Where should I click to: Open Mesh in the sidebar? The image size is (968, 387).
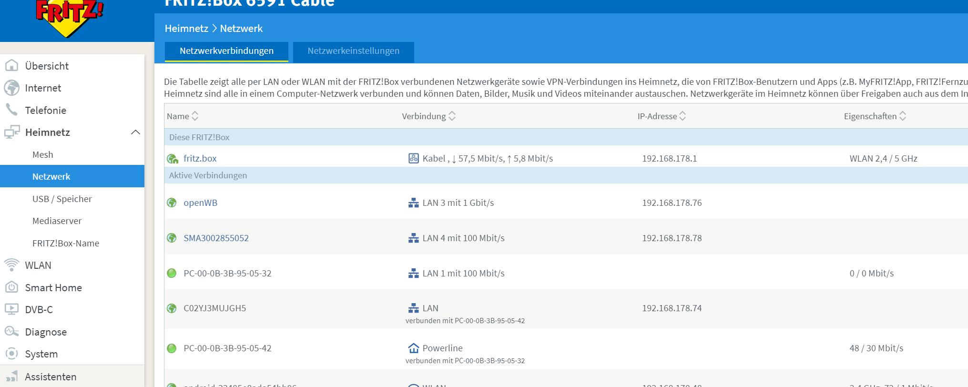(x=43, y=154)
